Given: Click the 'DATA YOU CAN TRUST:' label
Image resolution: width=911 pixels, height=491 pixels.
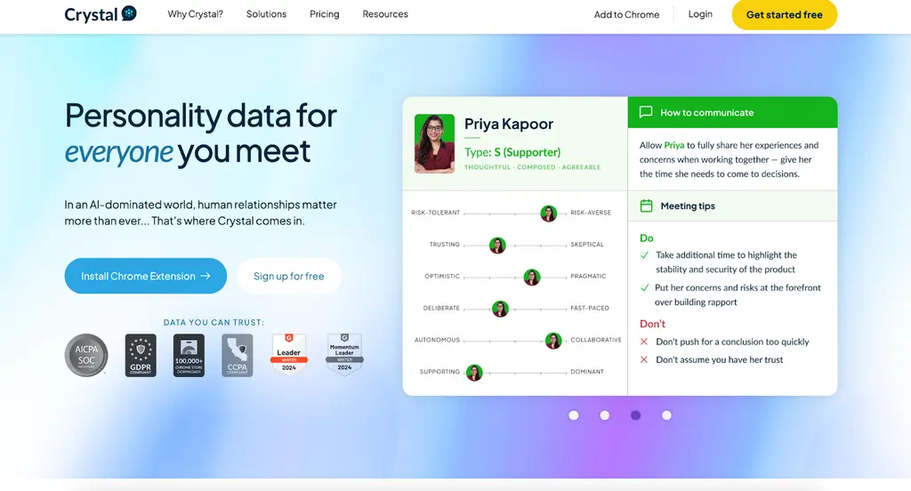Looking at the screenshot, I should click(x=214, y=323).
